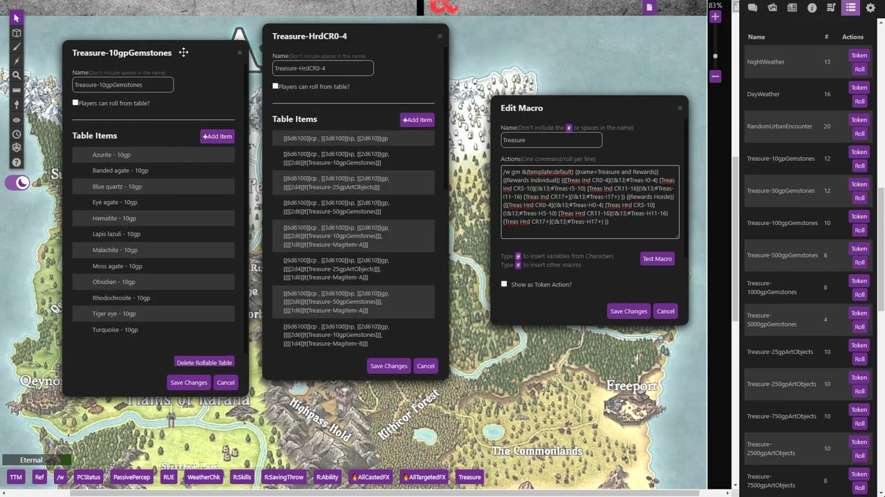Choose the Ruler measure tool
The image size is (885, 497).
point(16,90)
